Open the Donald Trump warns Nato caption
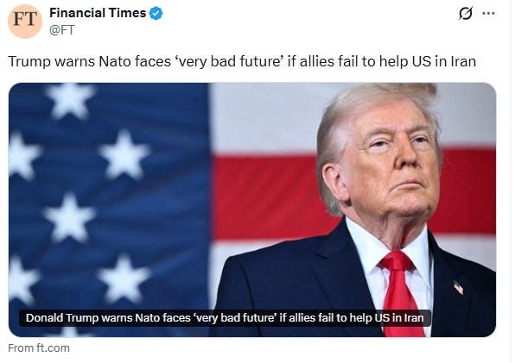 point(225,318)
